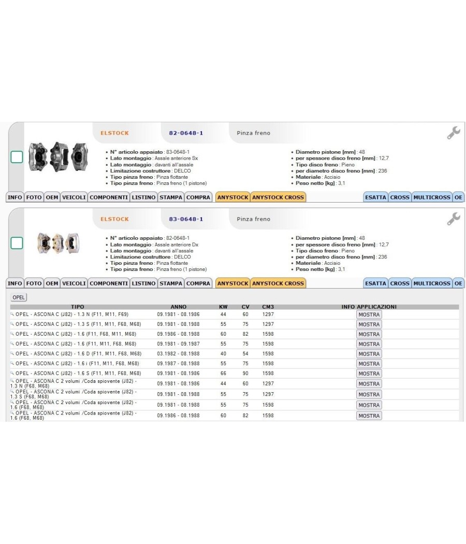Click MOSTRA for Ascona C 1.6 D row

[369, 354]
